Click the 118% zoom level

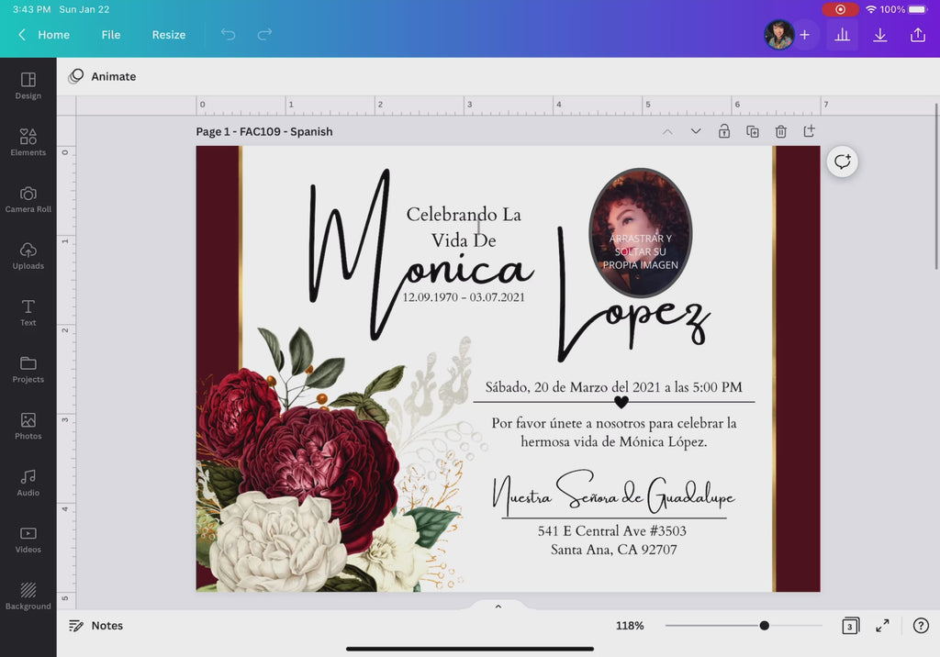[630, 626]
